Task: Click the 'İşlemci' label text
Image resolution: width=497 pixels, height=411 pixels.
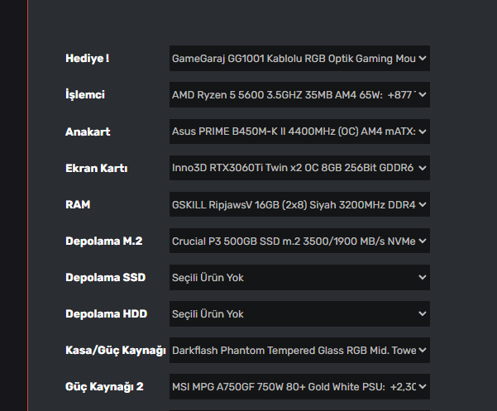Action: point(85,95)
